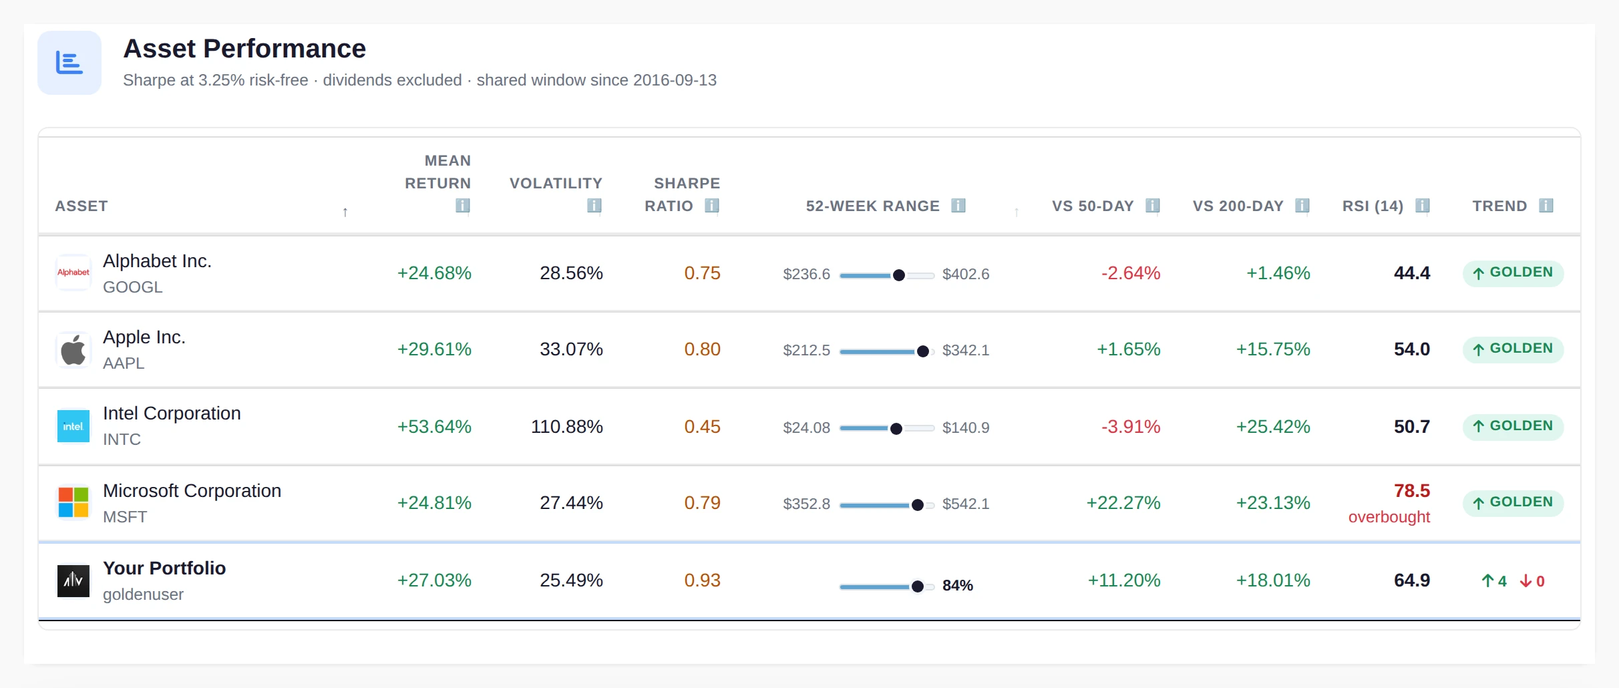Click Intel 52-week low $24.08
The height and width of the screenshot is (688, 1619).
(x=806, y=428)
